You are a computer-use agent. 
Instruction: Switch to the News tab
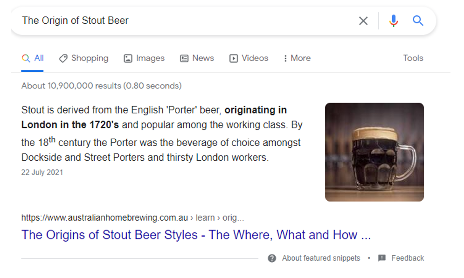click(x=203, y=58)
